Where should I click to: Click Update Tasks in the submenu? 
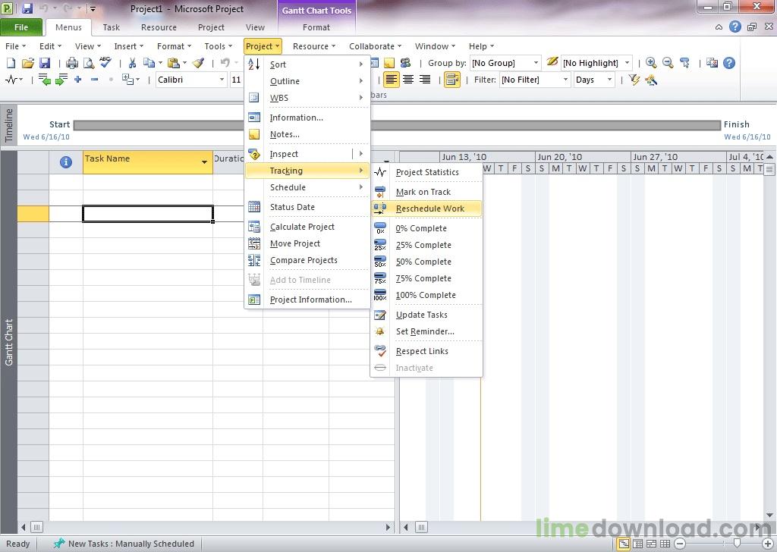[x=426, y=315]
